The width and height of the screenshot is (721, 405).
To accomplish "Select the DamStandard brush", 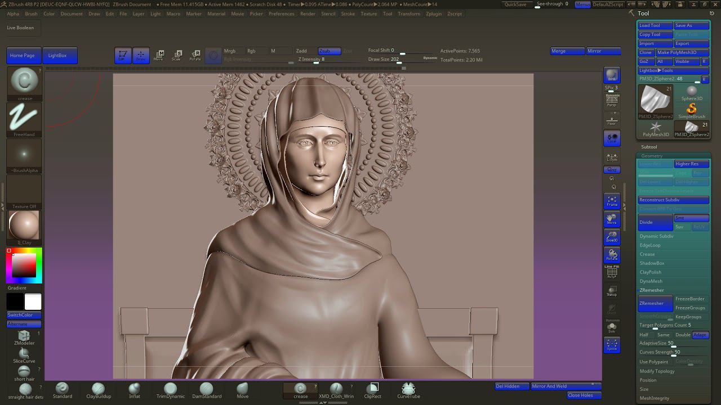I will [206, 390].
